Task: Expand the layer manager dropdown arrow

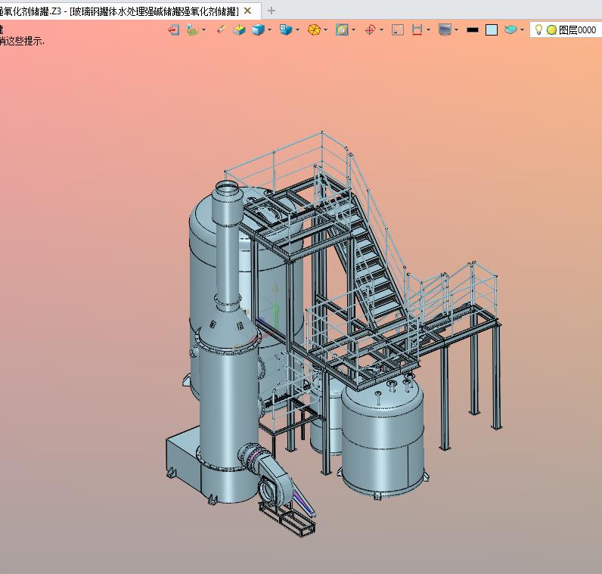Action: (x=522, y=30)
